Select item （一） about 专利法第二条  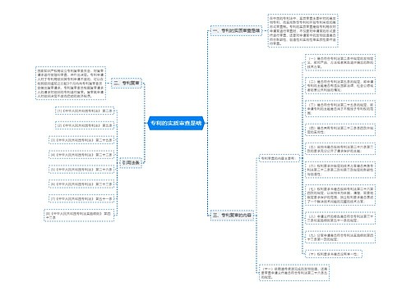(x=340, y=62)
